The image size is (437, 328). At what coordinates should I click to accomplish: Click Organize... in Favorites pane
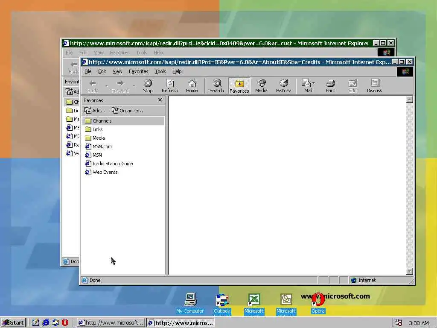[127, 111]
